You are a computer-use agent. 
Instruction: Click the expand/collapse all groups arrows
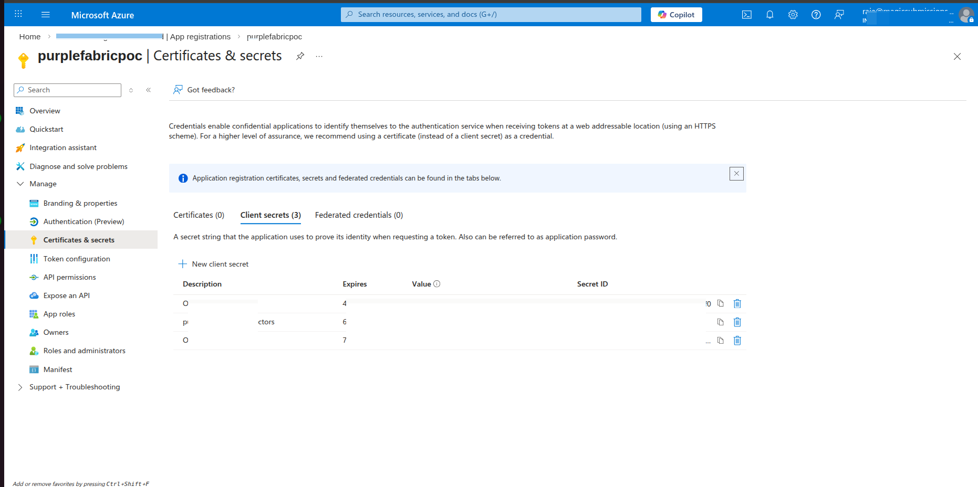tap(131, 90)
